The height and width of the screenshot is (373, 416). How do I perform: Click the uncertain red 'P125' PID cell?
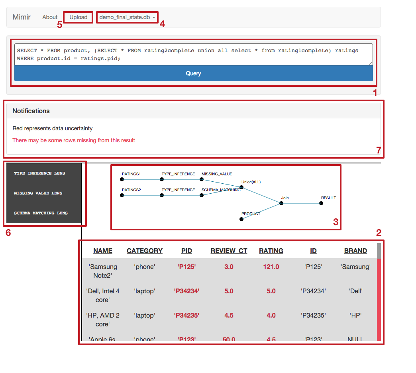click(186, 267)
